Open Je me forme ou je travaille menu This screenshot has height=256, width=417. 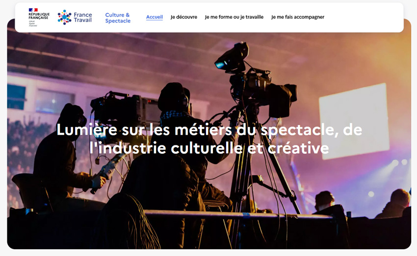(234, 17)
